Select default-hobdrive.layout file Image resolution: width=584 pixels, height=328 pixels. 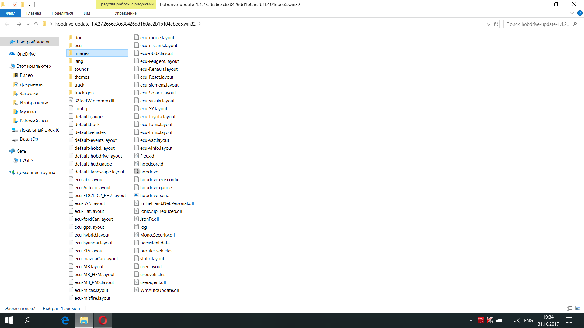coord(98,156)
